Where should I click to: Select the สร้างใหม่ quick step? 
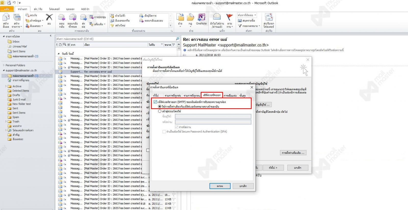(x=118, y=25)
